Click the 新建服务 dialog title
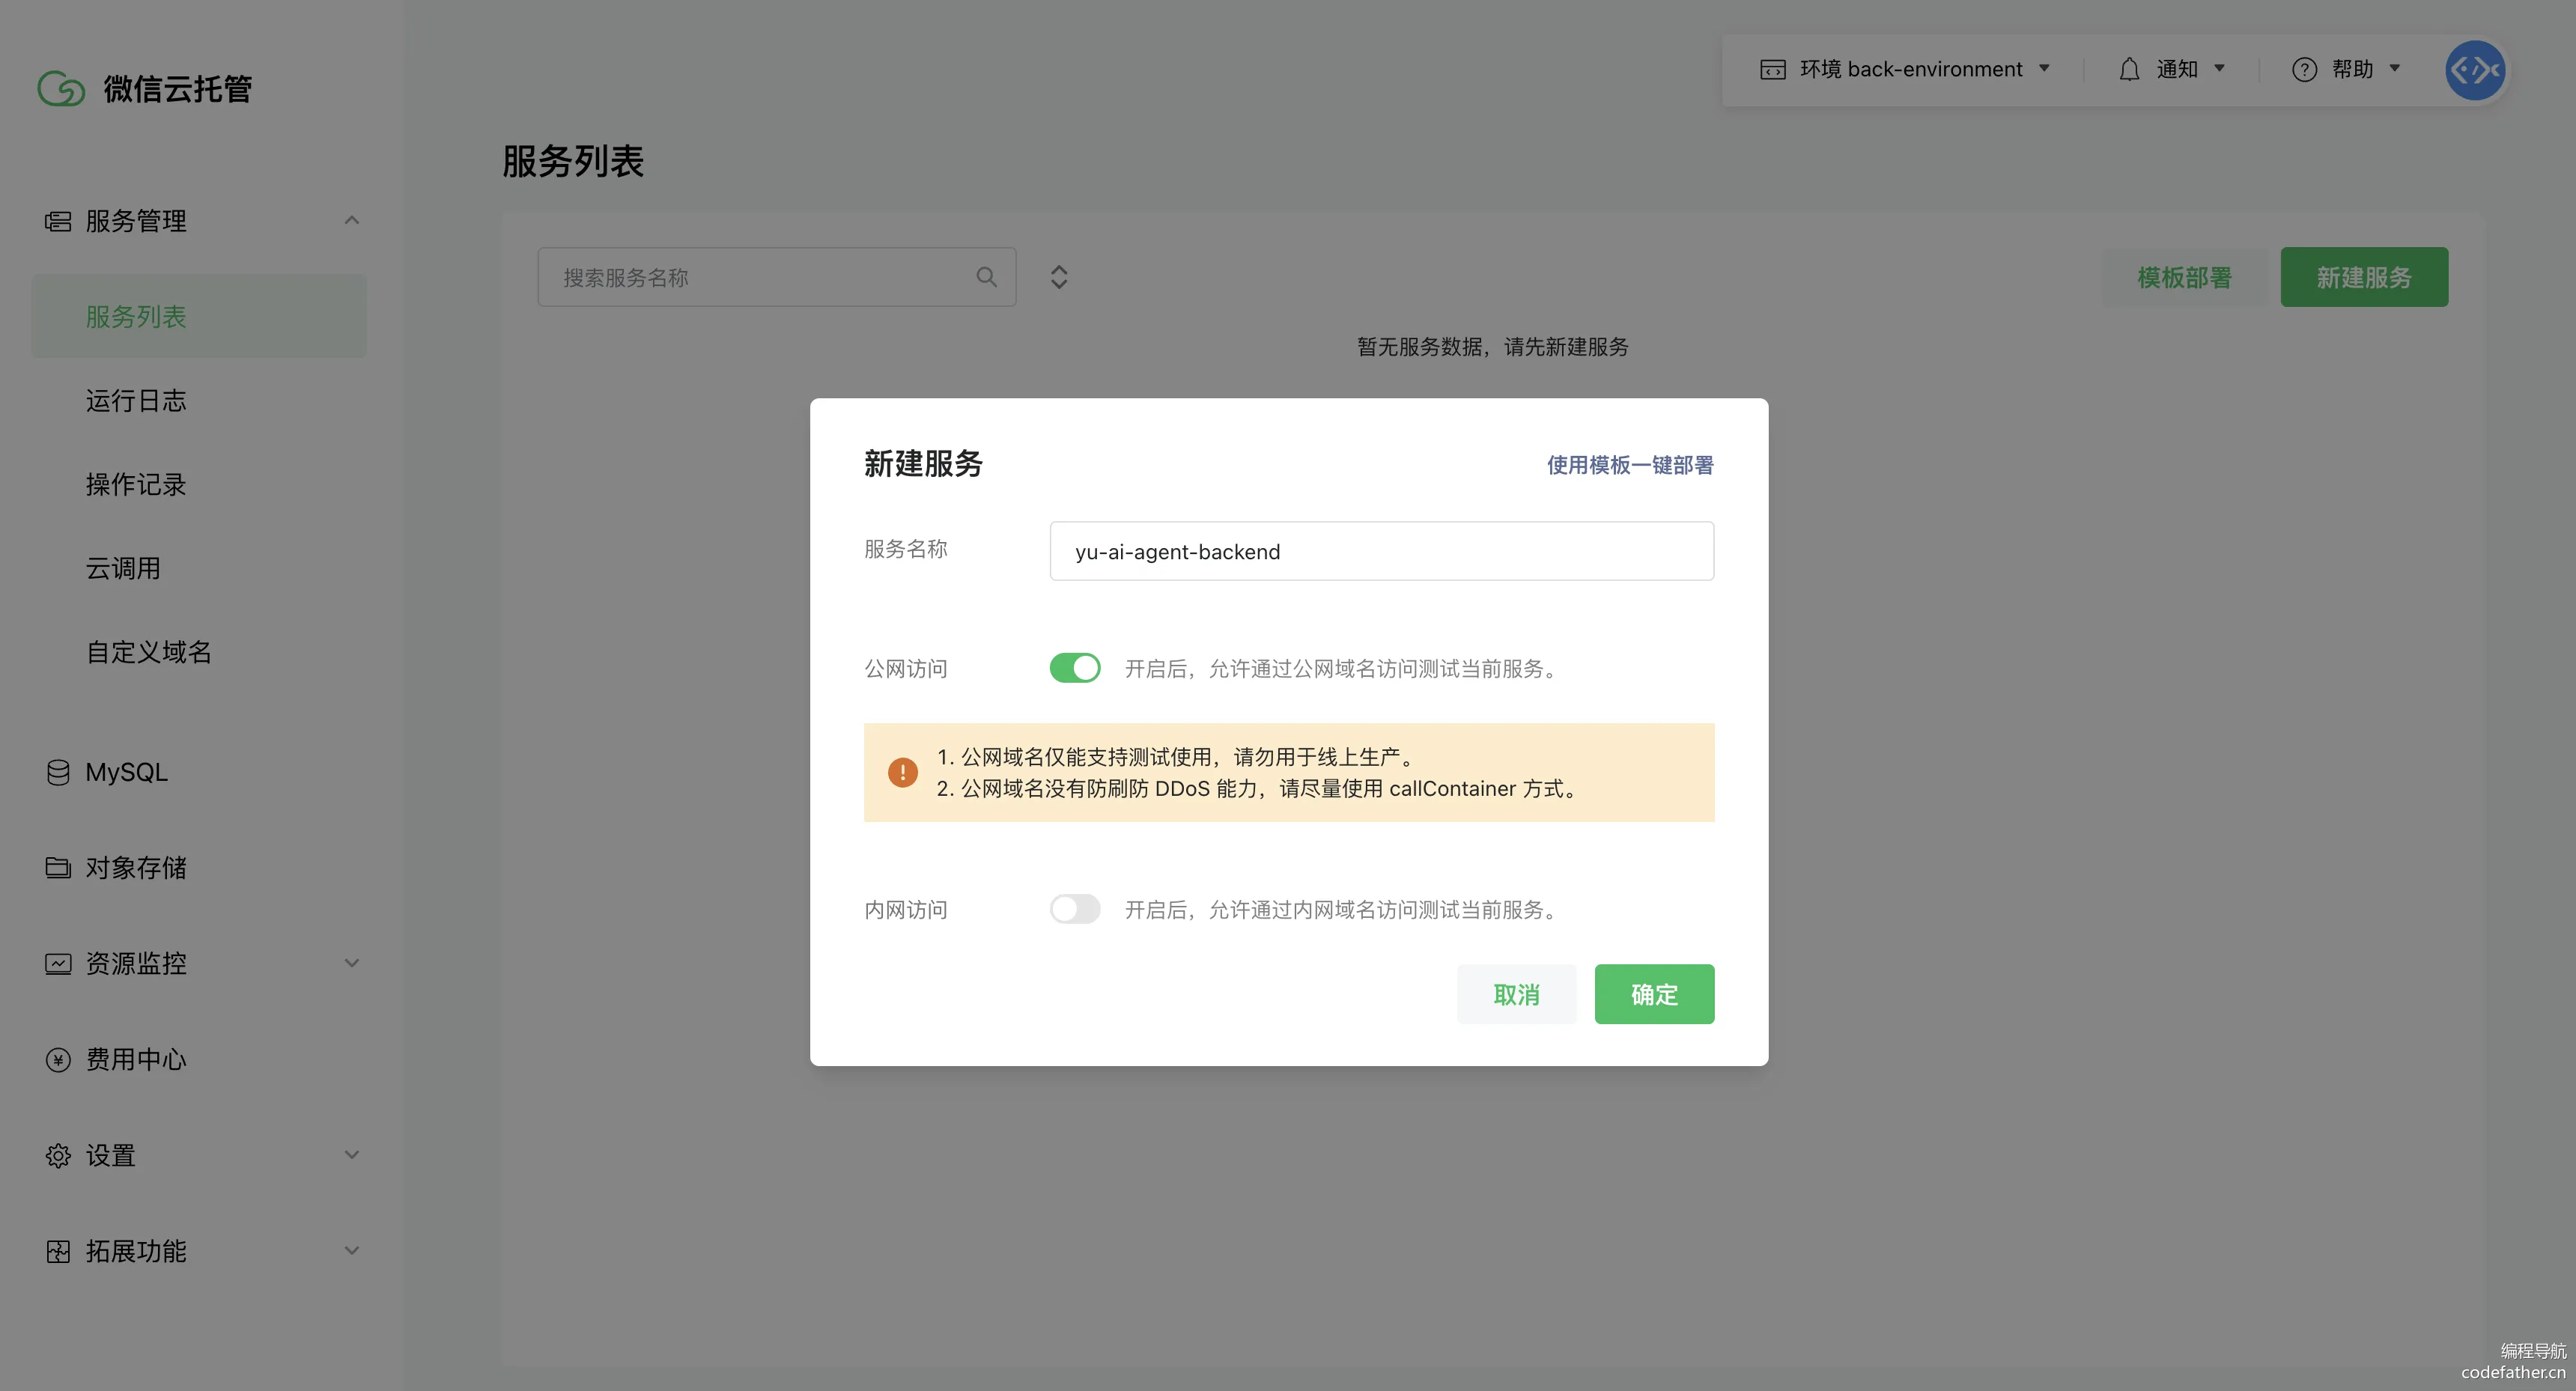The width and height of the screenshot is (2576, 1391). point(923,464)
